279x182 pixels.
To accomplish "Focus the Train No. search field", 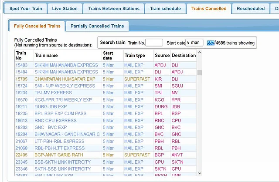I will [154, 43].
